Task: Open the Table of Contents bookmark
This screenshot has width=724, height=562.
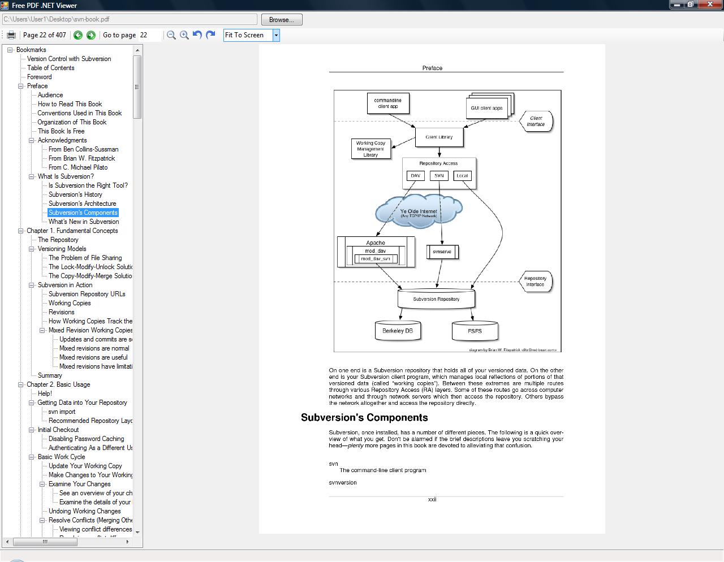Action: pyautogui.click(x=51, y=68)
